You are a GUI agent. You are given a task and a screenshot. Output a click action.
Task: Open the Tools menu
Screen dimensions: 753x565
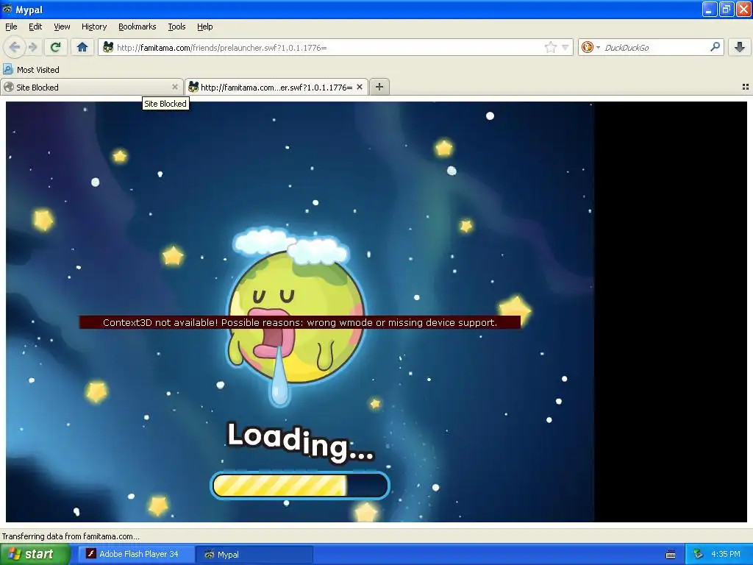pyautogui.click(x=176, y=26)
